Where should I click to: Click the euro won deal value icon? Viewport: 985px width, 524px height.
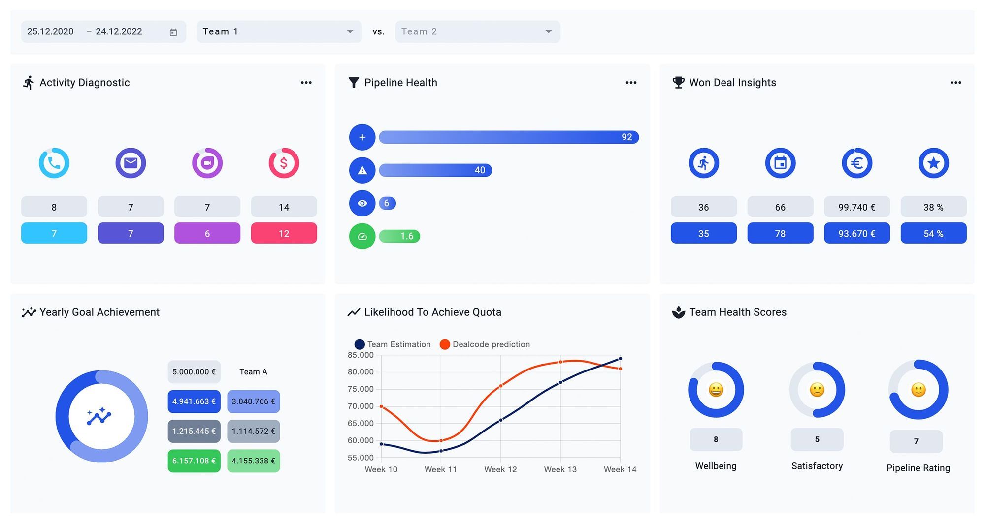coord(857,163)
